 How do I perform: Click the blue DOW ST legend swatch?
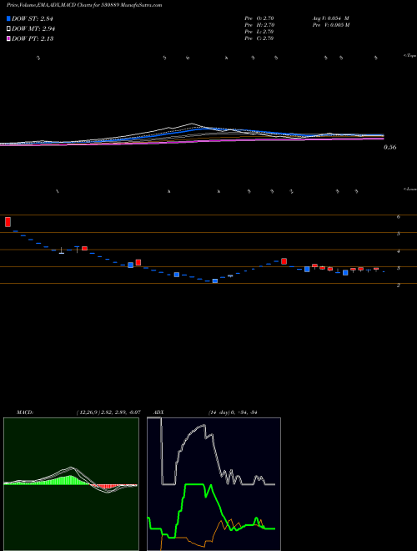[8, 18]
